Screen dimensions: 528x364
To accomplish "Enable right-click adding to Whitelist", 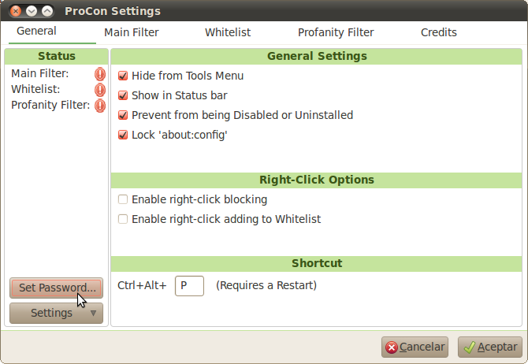I will pyautogui.click(x=123, y=219).
